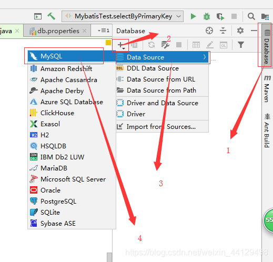Start debugging with the green bug icon
Viewport: 273px width, 262px height.
(207, 16)
